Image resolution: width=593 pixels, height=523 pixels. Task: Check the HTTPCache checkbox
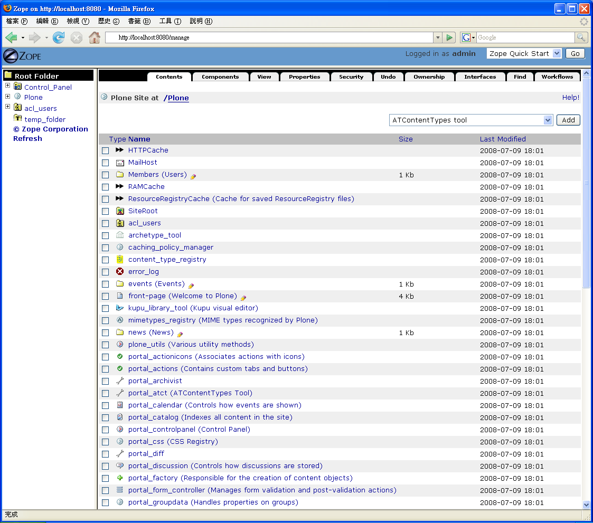pos(106,151)
